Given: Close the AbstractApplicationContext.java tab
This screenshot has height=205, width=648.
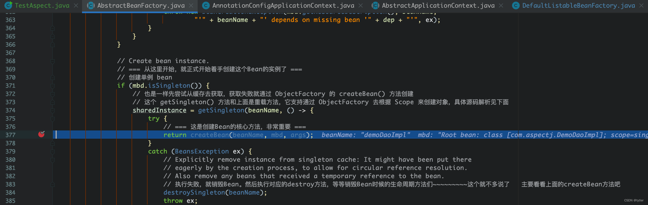Looking at the screenshot, I should click(x=501, y=5).
